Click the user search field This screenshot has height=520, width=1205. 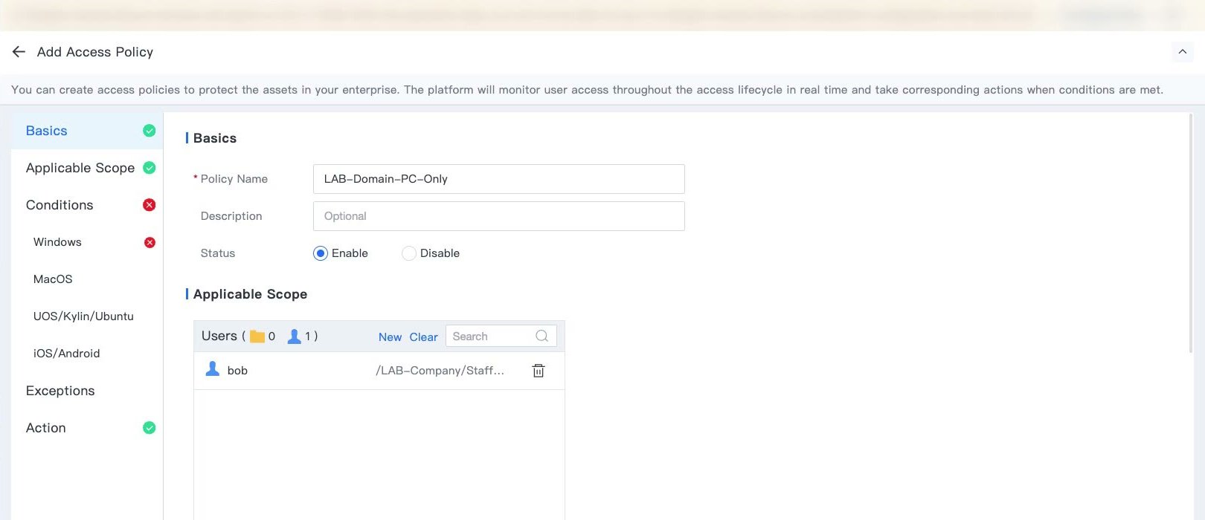click(501, 337)
